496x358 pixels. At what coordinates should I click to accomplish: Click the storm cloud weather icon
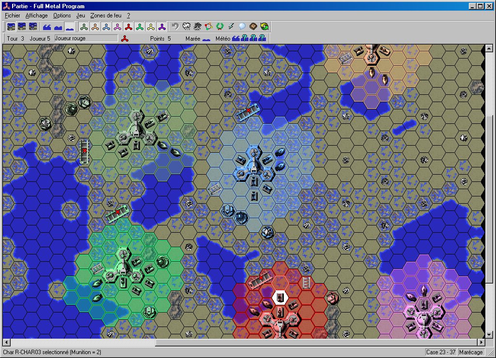(186, 26)
